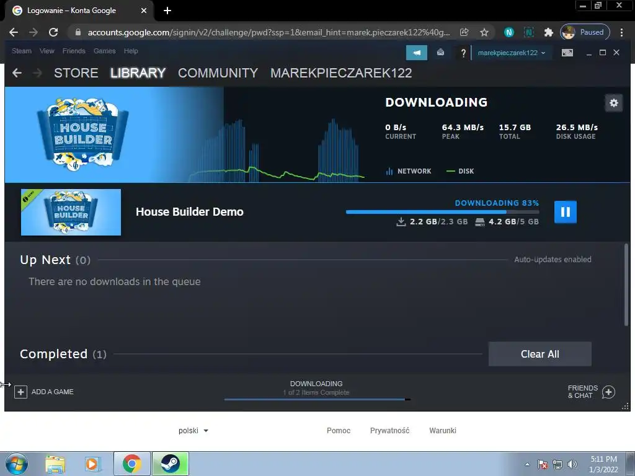Image resolution: width=635 pixels, height=476 pixels.
Task: Click ADD A GAME label
Action: [53, 392]
